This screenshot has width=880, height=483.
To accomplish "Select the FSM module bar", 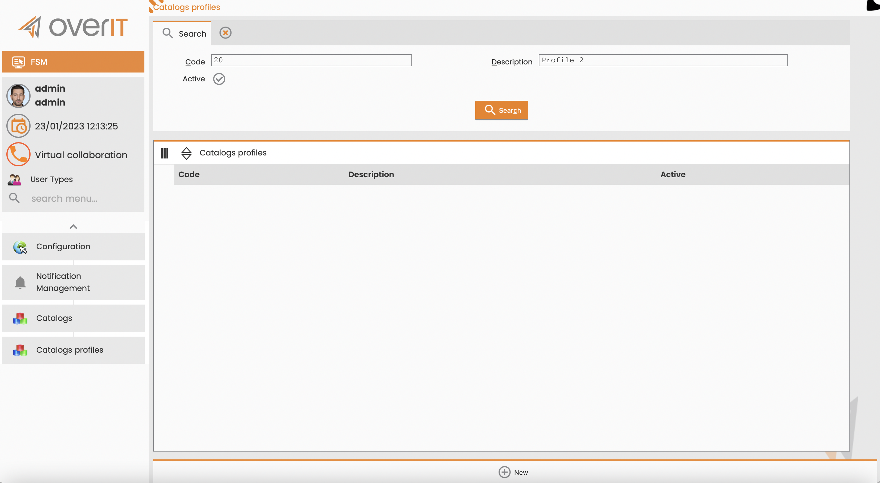I will (x=73, y=62).
